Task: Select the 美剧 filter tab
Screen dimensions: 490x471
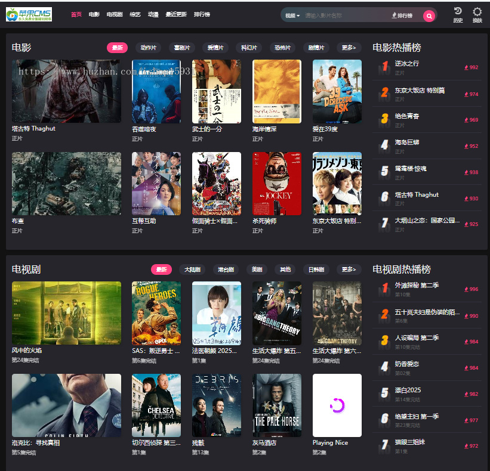Action: [x=257, y=269]
